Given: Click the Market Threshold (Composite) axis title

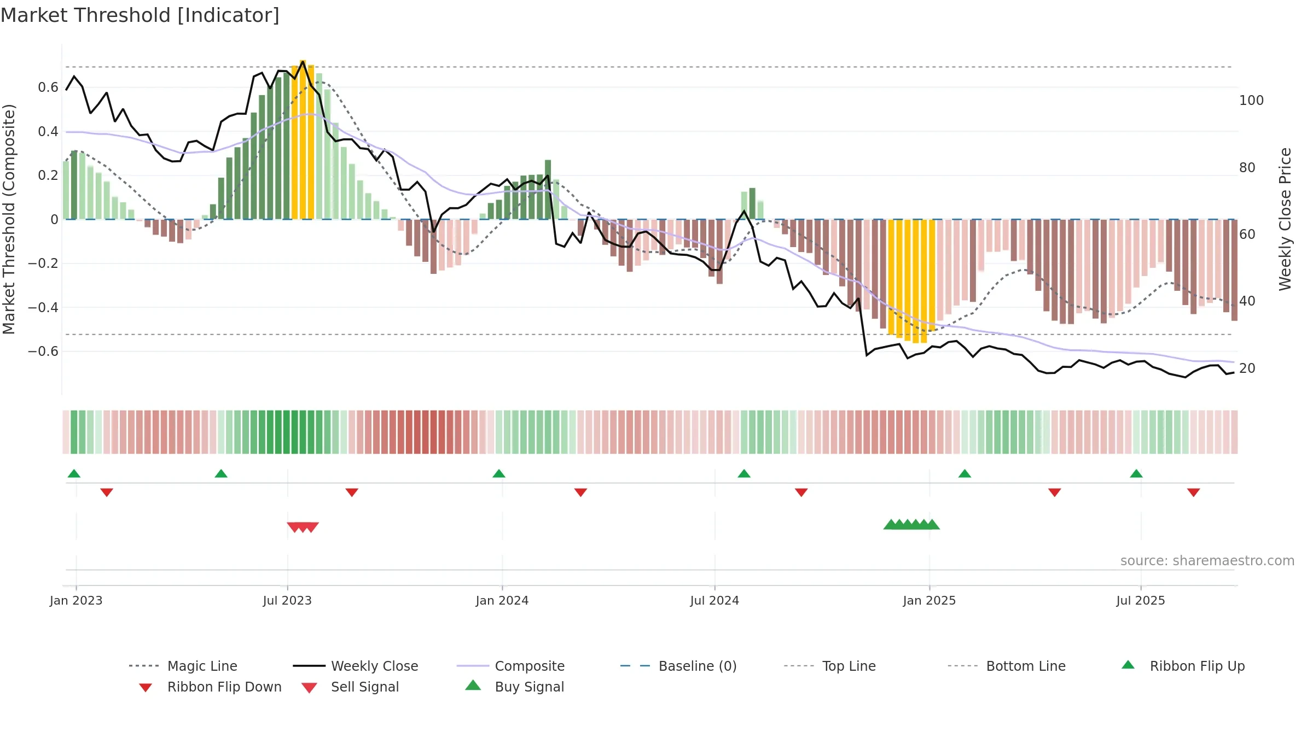Looking at the screenshot, I should pos(9,219).
